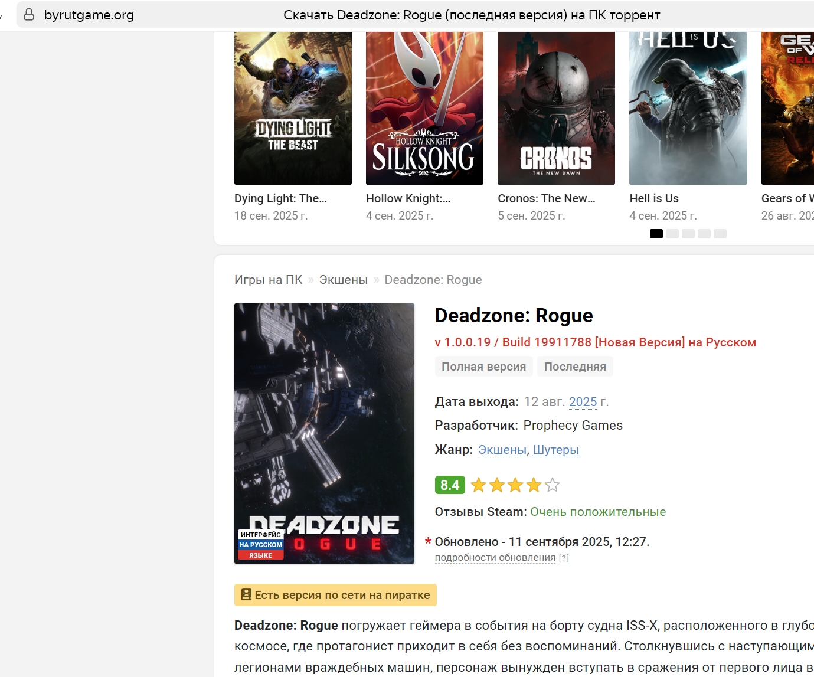The image size is (814, 677).
Task: Rate the game five stars
Action: (552, 485)
